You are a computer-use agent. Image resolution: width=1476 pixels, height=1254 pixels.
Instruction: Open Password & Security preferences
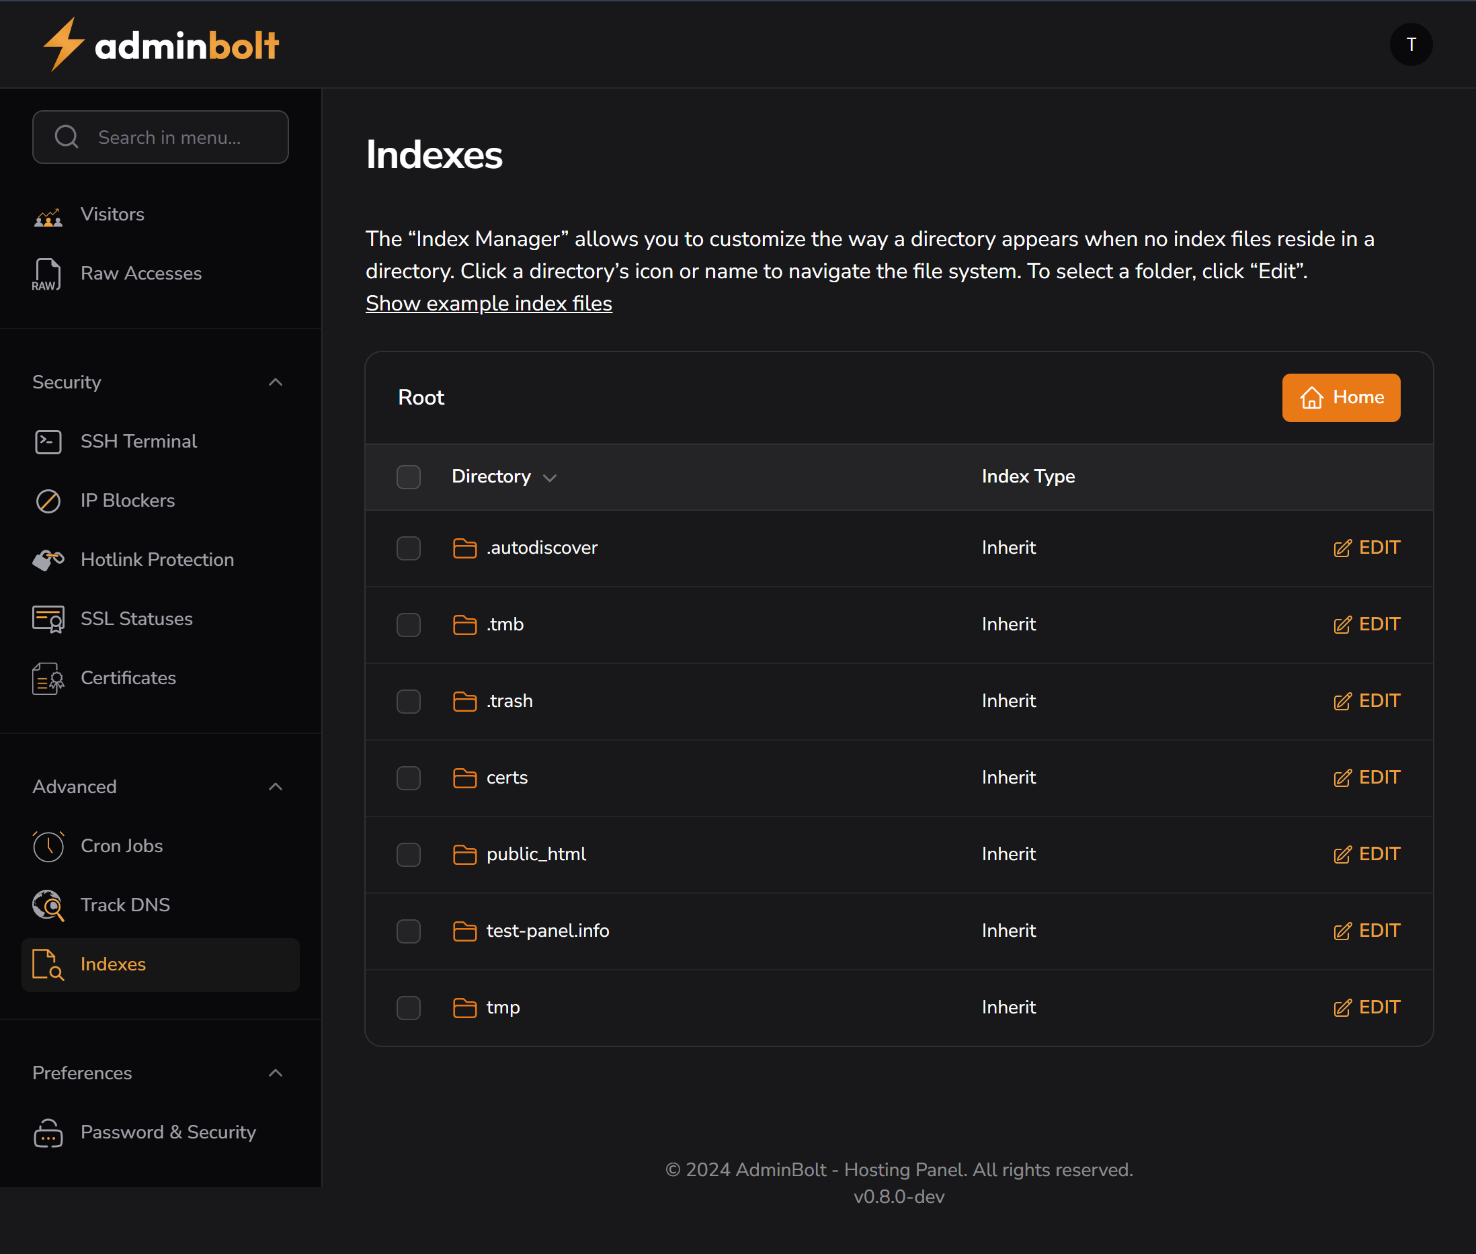click(168, 1132)
